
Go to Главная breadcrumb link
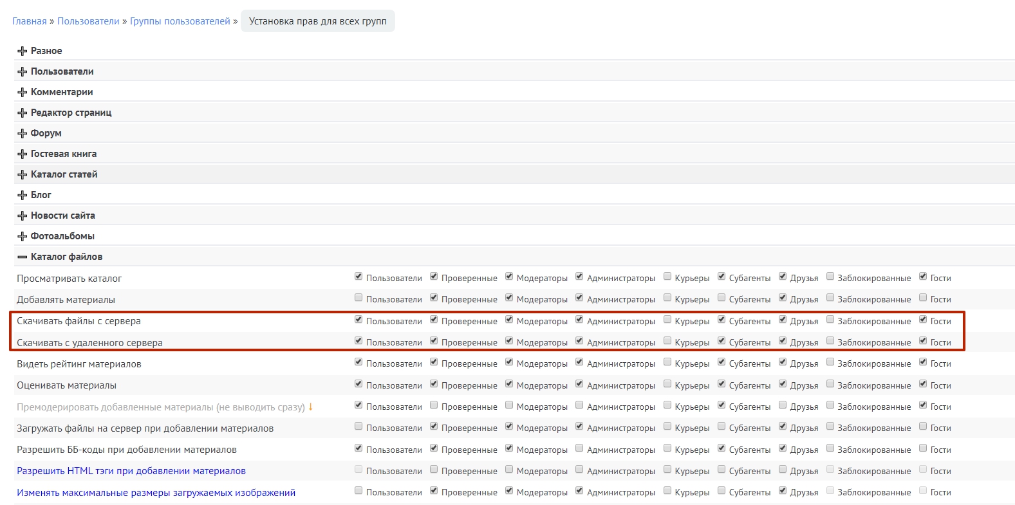pyautogui.click(x=30, y=21)
